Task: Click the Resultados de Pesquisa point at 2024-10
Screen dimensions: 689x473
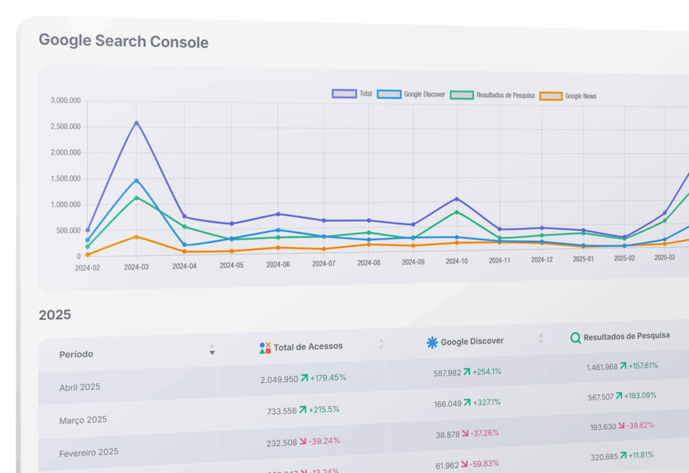Action: (x=456, y=212)
